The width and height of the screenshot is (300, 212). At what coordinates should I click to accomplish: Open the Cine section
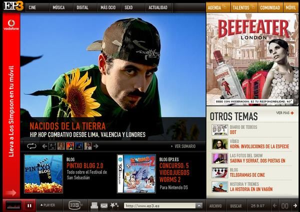(x=32, y=8)
